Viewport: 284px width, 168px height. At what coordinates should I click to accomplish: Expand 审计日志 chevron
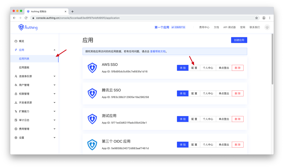click(x=54, y=120)
